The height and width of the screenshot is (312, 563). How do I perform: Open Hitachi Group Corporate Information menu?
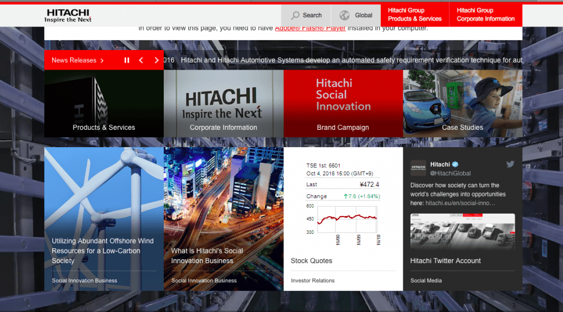pyautogui.click(x=485, y=15)
